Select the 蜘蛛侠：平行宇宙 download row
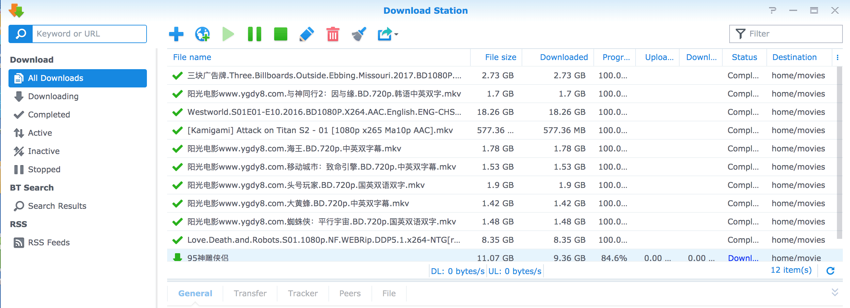Screen dimensions: 850x308 tap(502, 222)
